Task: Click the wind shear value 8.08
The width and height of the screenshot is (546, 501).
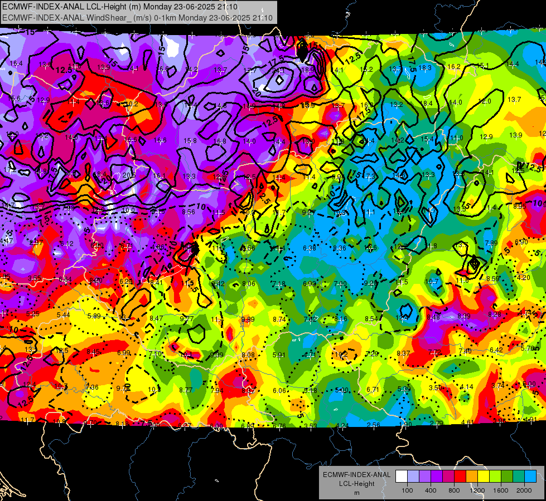Action: tap(248, 355)
